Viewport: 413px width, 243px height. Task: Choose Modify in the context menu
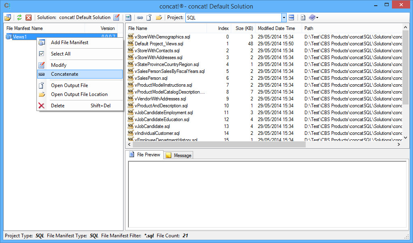click(80, 65)
